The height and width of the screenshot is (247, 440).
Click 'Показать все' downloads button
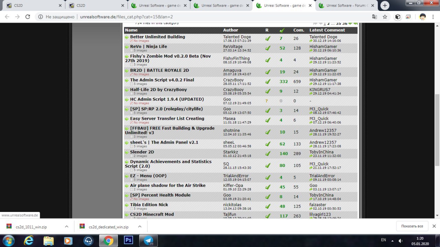pos(412,226)
